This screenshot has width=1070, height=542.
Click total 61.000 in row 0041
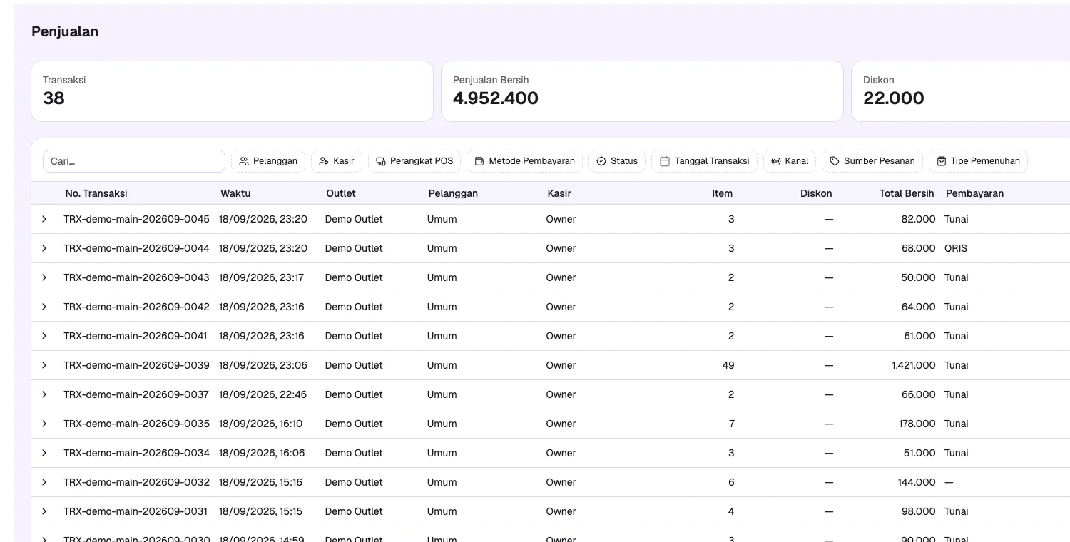pyautogui.click(x=919, y=336)
